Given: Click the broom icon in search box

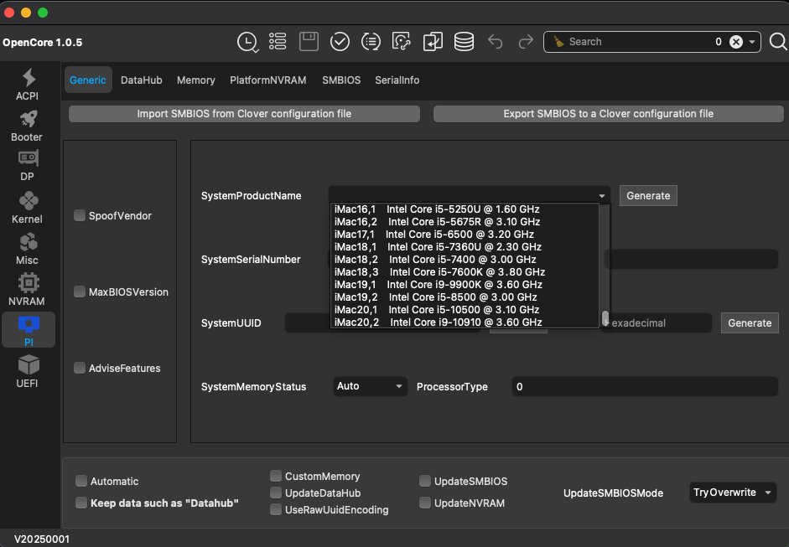Looking at the screenshot, I should pos(558,42).
